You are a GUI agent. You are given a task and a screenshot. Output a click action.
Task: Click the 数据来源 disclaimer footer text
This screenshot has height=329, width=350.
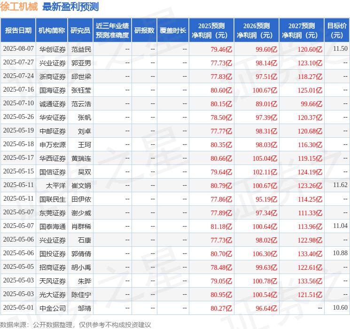click(75, 324)
